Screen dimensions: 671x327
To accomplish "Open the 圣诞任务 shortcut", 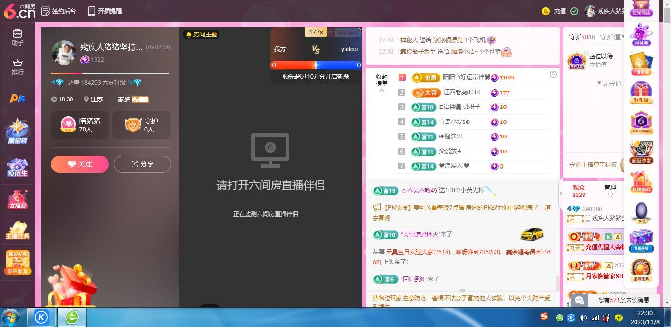I will point(641,270).
